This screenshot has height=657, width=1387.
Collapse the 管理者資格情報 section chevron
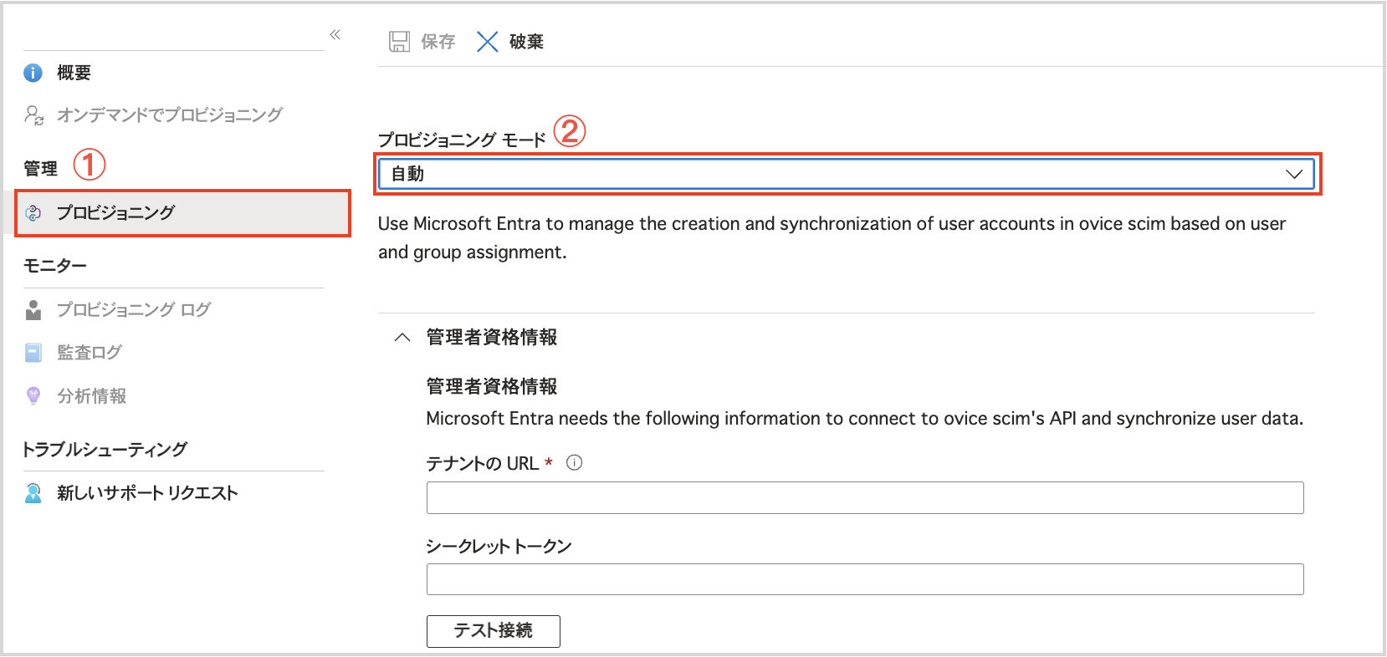pos(402,337)
